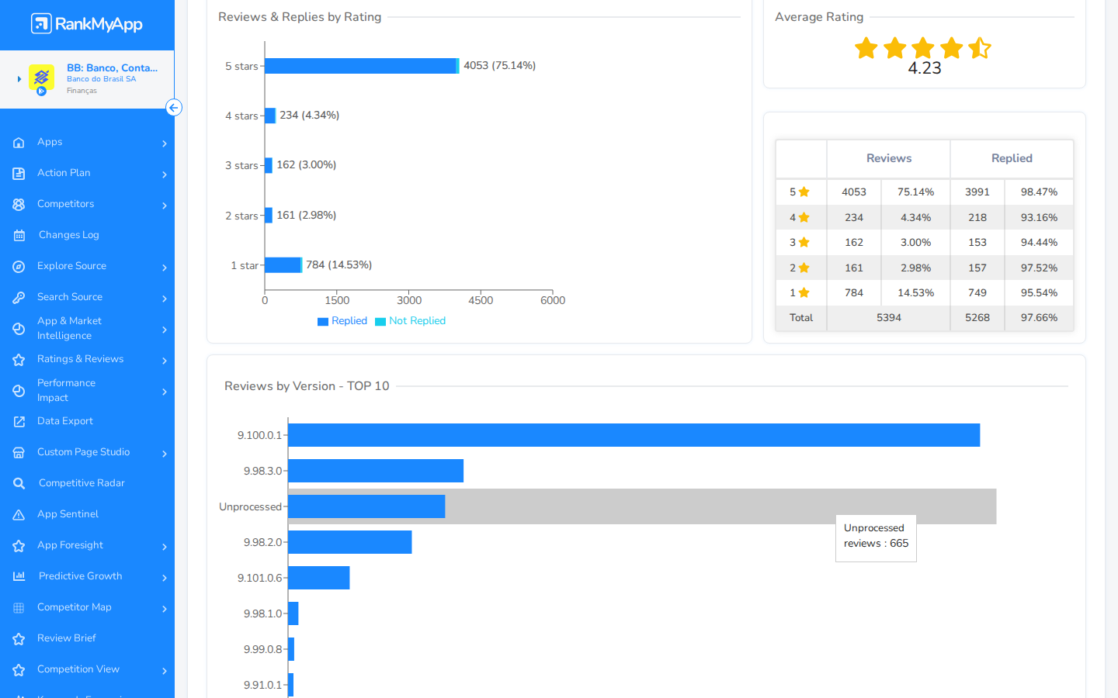Image resolution: width=1118 pixels, height=698 pixels.
Task: Click the 4.23 average rating value
Action: 925,68
